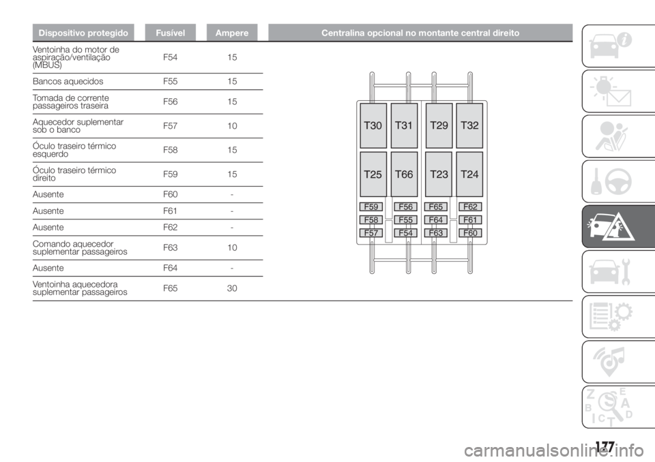Open the multimedia and navigation tab
The height and width of the screenshot is (462, 655).
tap(619, 362)
